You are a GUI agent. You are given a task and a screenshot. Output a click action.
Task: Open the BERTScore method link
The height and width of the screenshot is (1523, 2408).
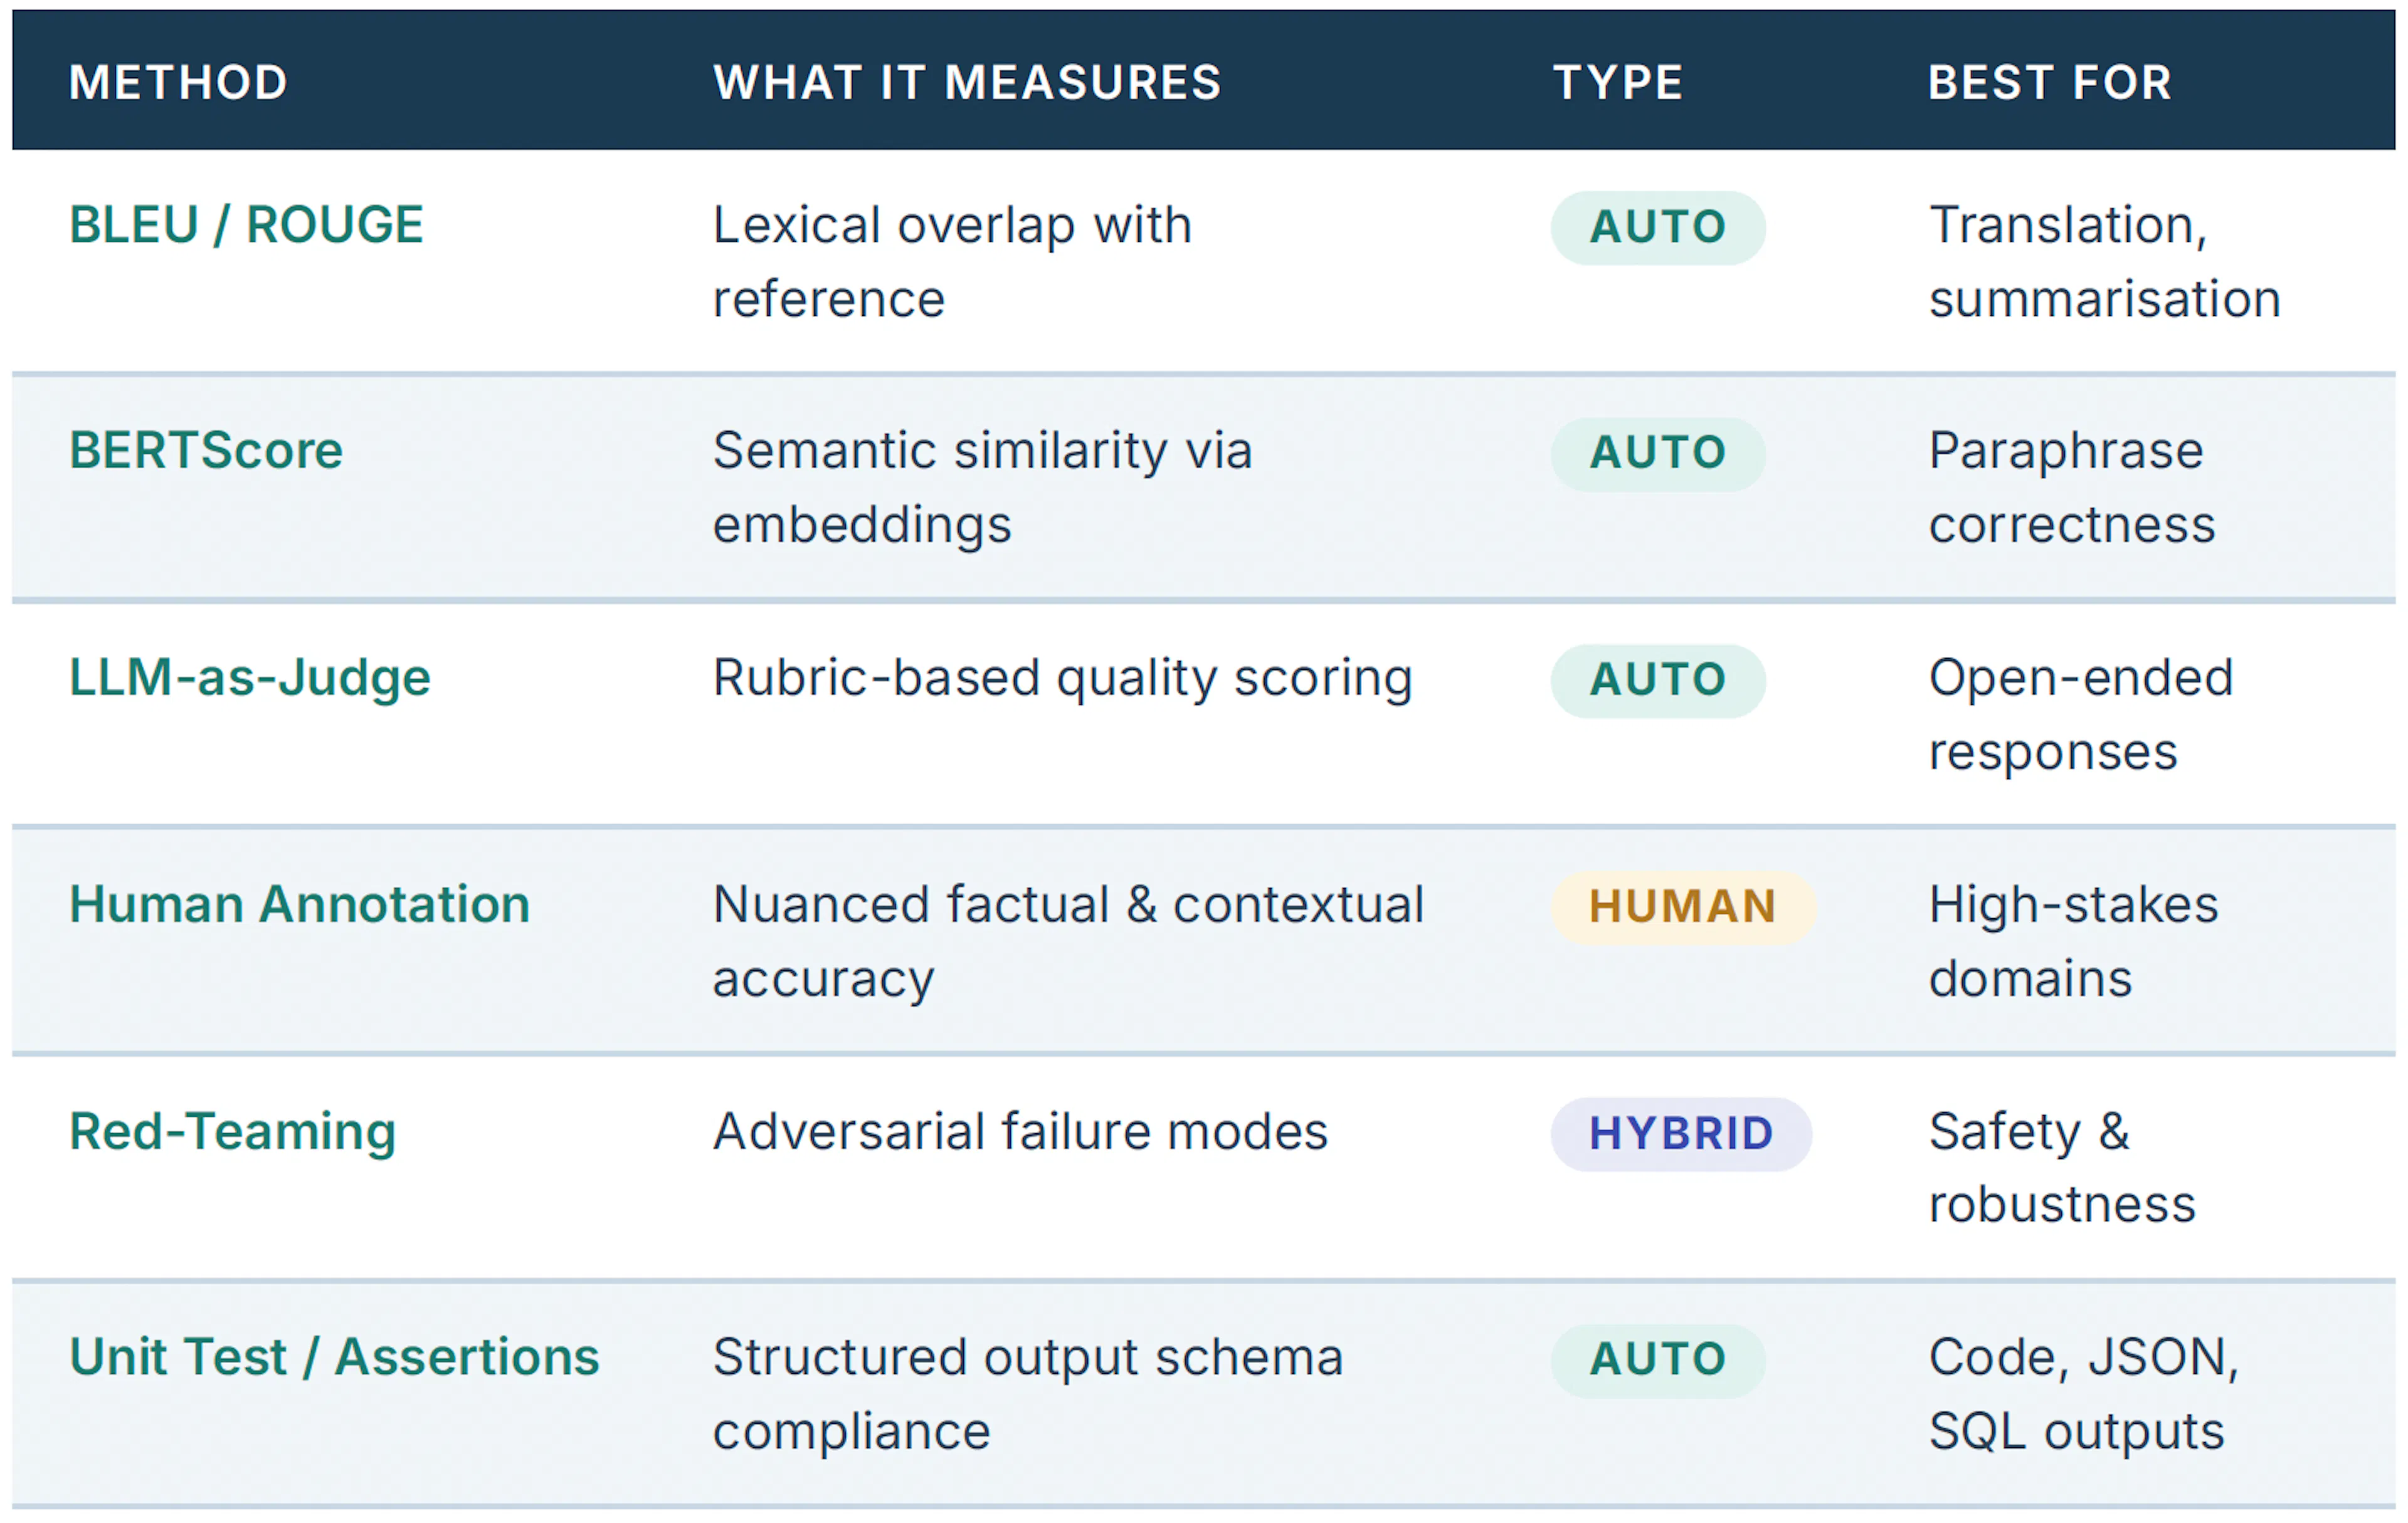pyautogui.click(x=206, y=451)
